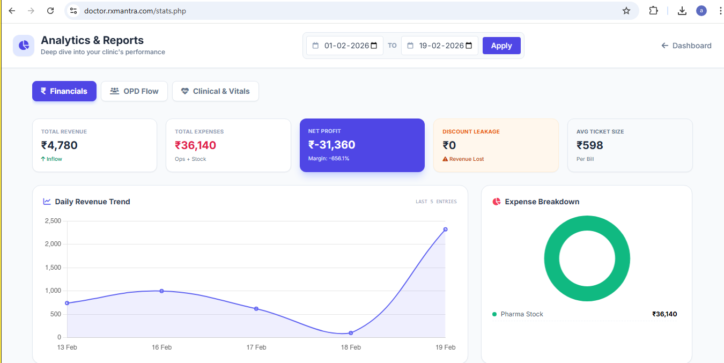Click the Apply date range button
Screen dimensions: 724x363
tap(501, 46)
